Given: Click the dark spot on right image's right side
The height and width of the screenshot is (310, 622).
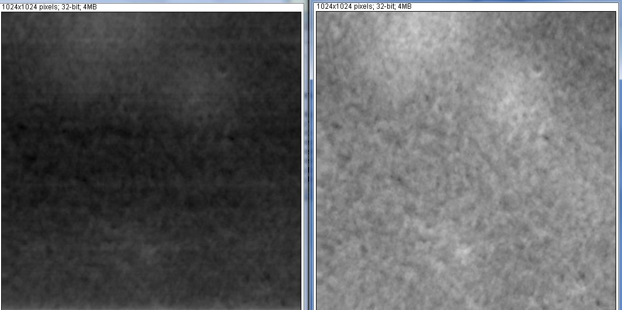Looking at the screenshot, I should 545,138.
